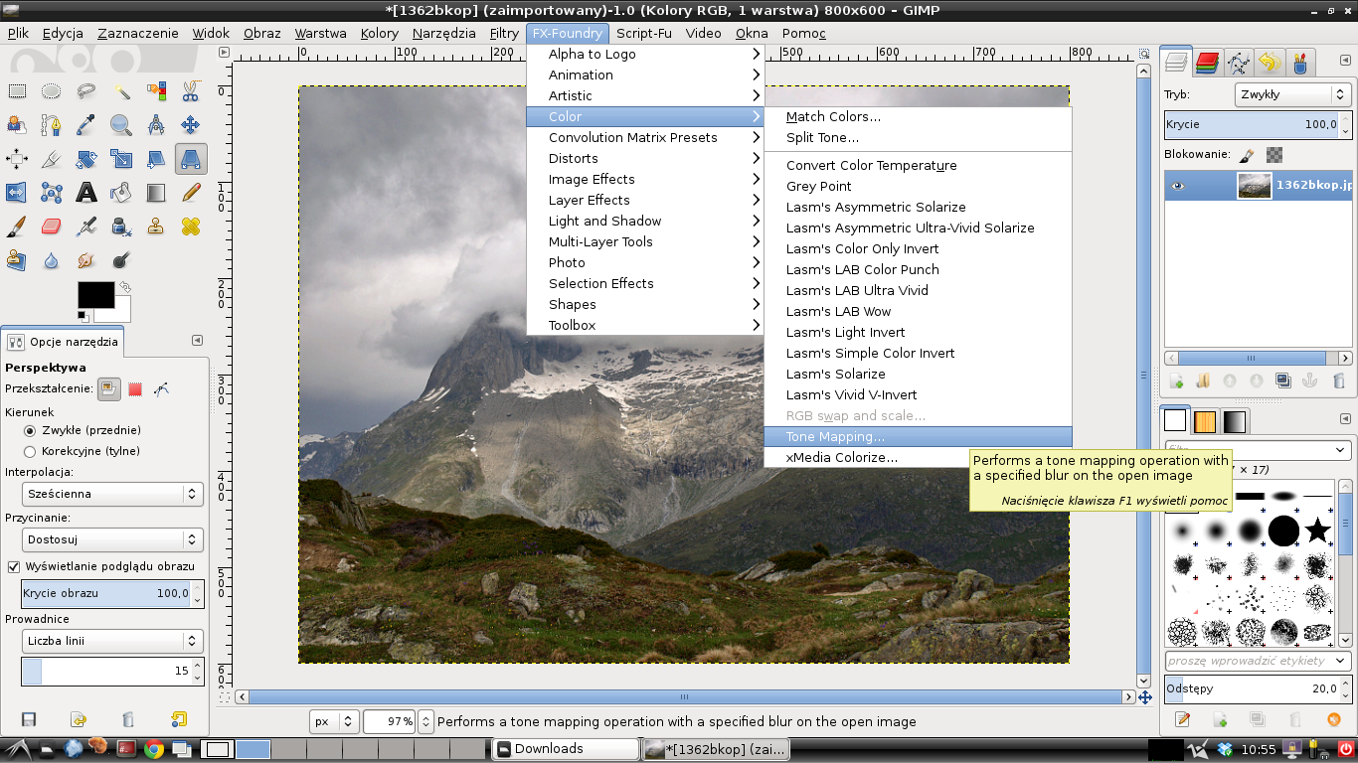Click the Chrome icon in taskbar
1358x763 pixels.
(x=154, y=749)
